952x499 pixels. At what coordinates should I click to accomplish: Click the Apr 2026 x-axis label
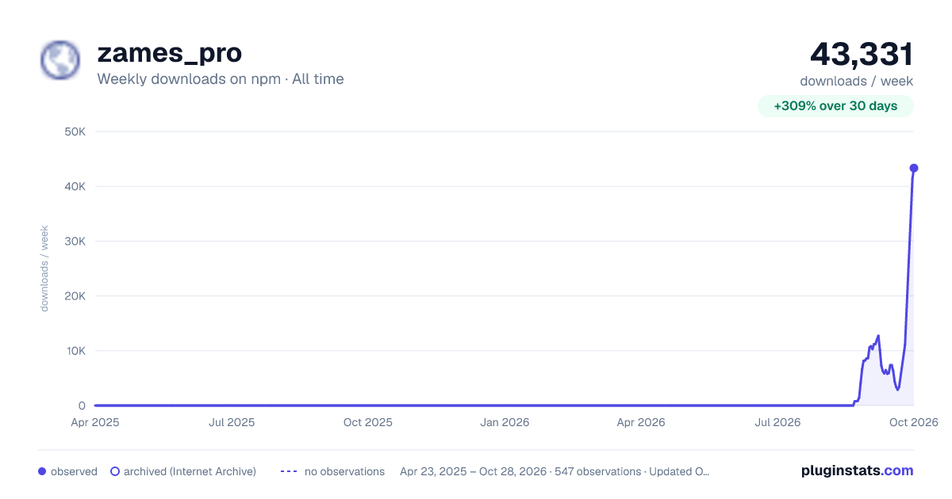641,422
